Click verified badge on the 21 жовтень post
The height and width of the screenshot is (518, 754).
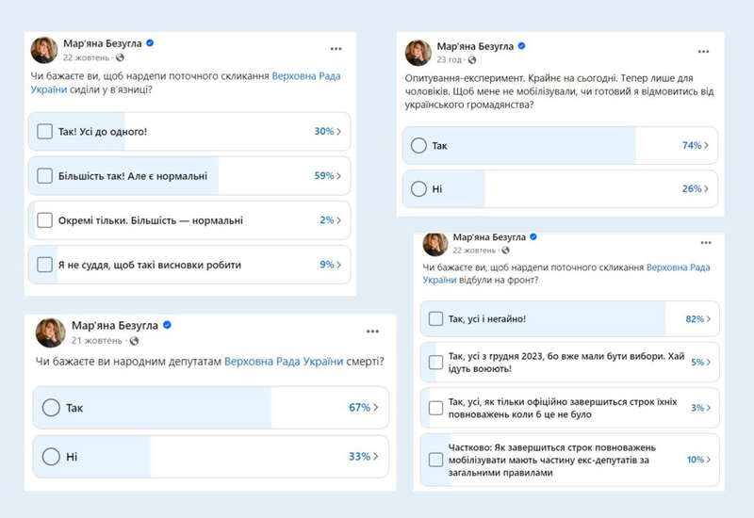[x=167, y=325]
